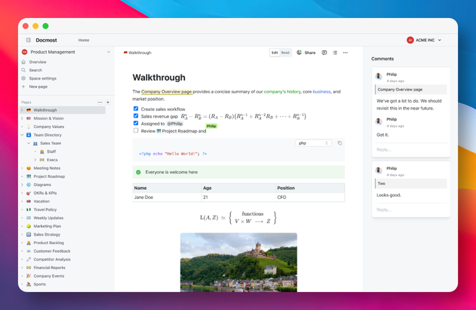Open the comments panel icon in toolbar

(x=324, y=52)
